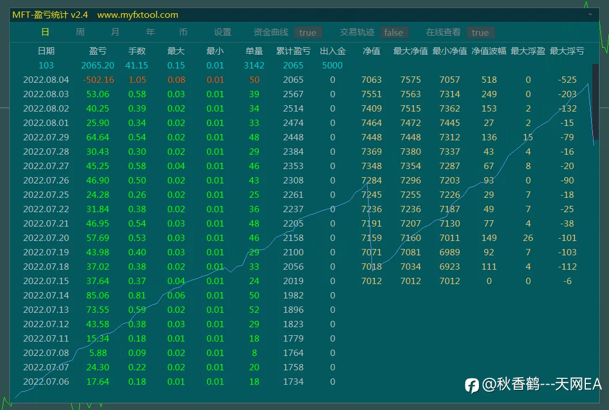Click the profit value 64.64

click(98, 137)
